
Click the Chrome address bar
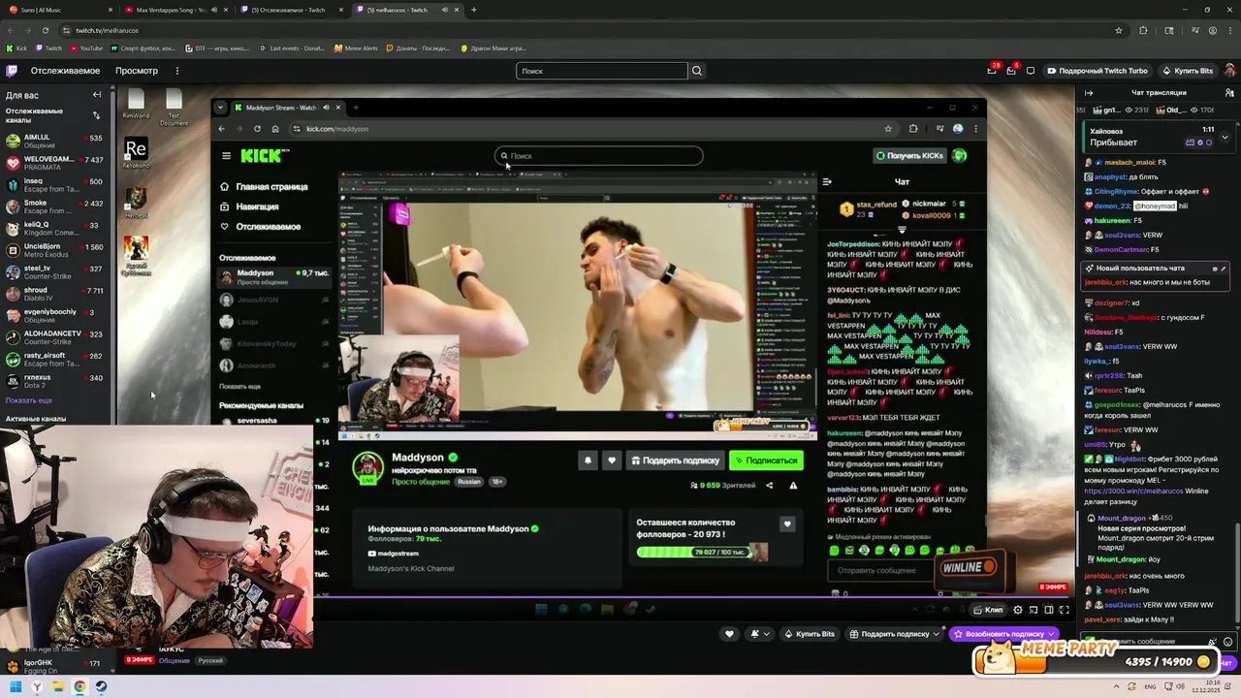582,30
